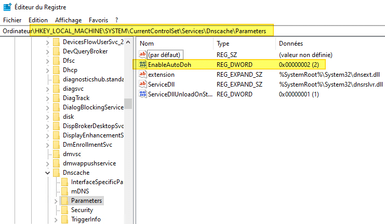Expand the Dhcp key
The height and width of the screenshot is (224, 385).
[x=48, y=71]
